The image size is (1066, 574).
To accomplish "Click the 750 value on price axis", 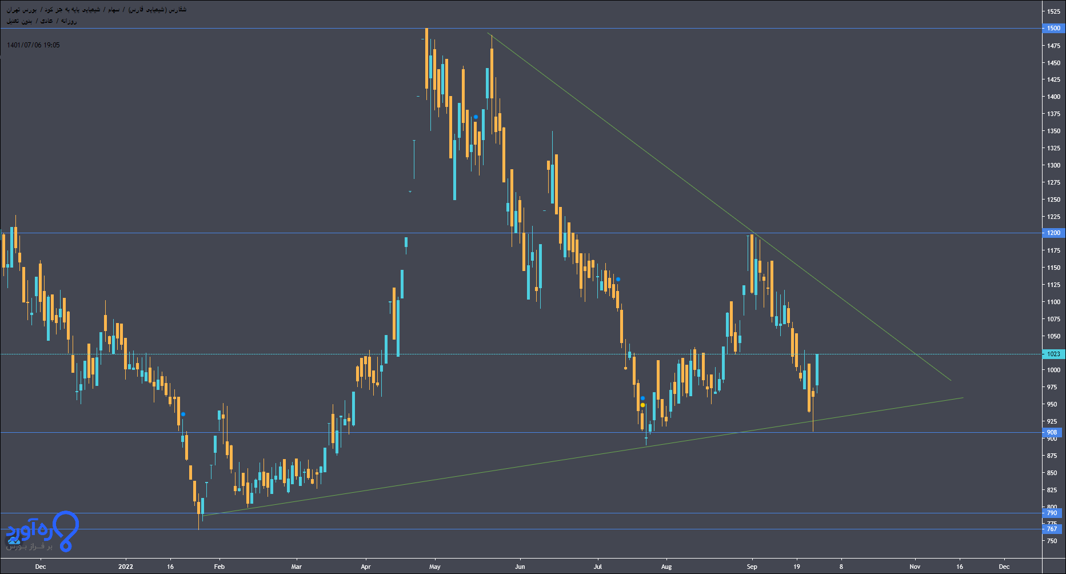I will click(x=1052, y=541).
